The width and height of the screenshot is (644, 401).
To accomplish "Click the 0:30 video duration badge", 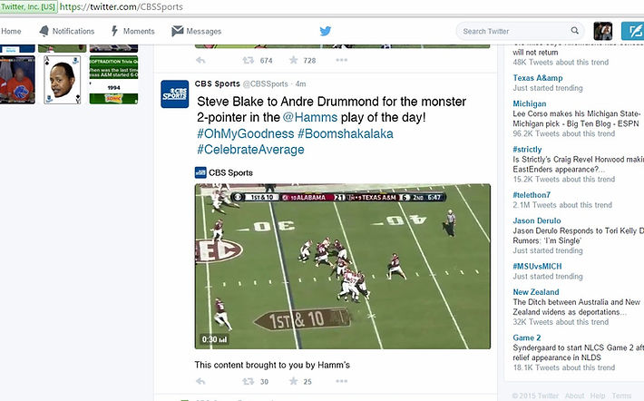I will tap(214, 339).
